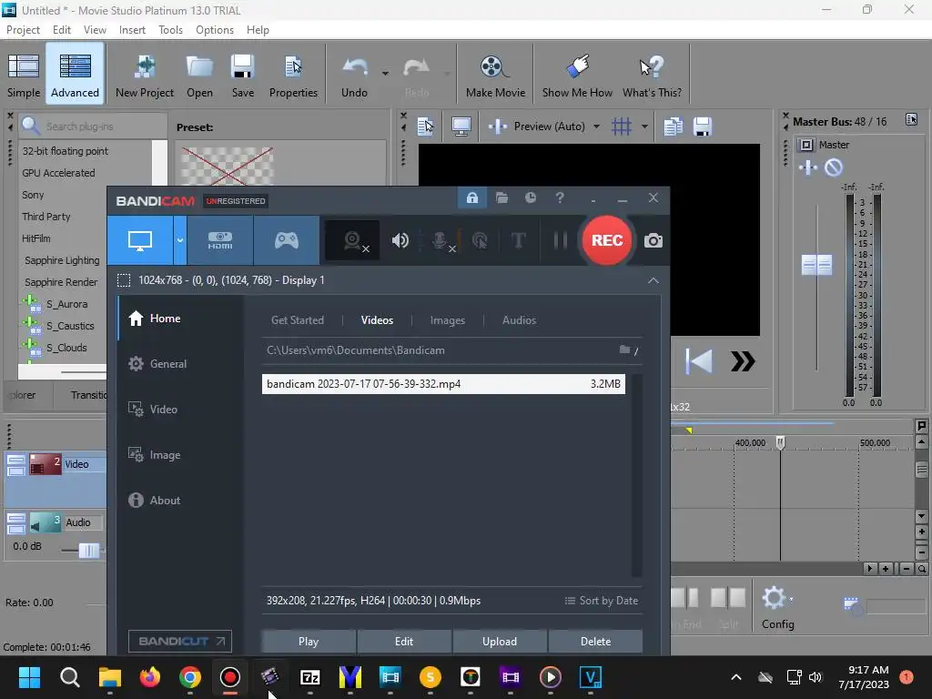Image resolution: width=932 pixels, height=699 pixels.
Task: Open Sort by Date option
Action: pyautogui.click(x=601, y=601)
